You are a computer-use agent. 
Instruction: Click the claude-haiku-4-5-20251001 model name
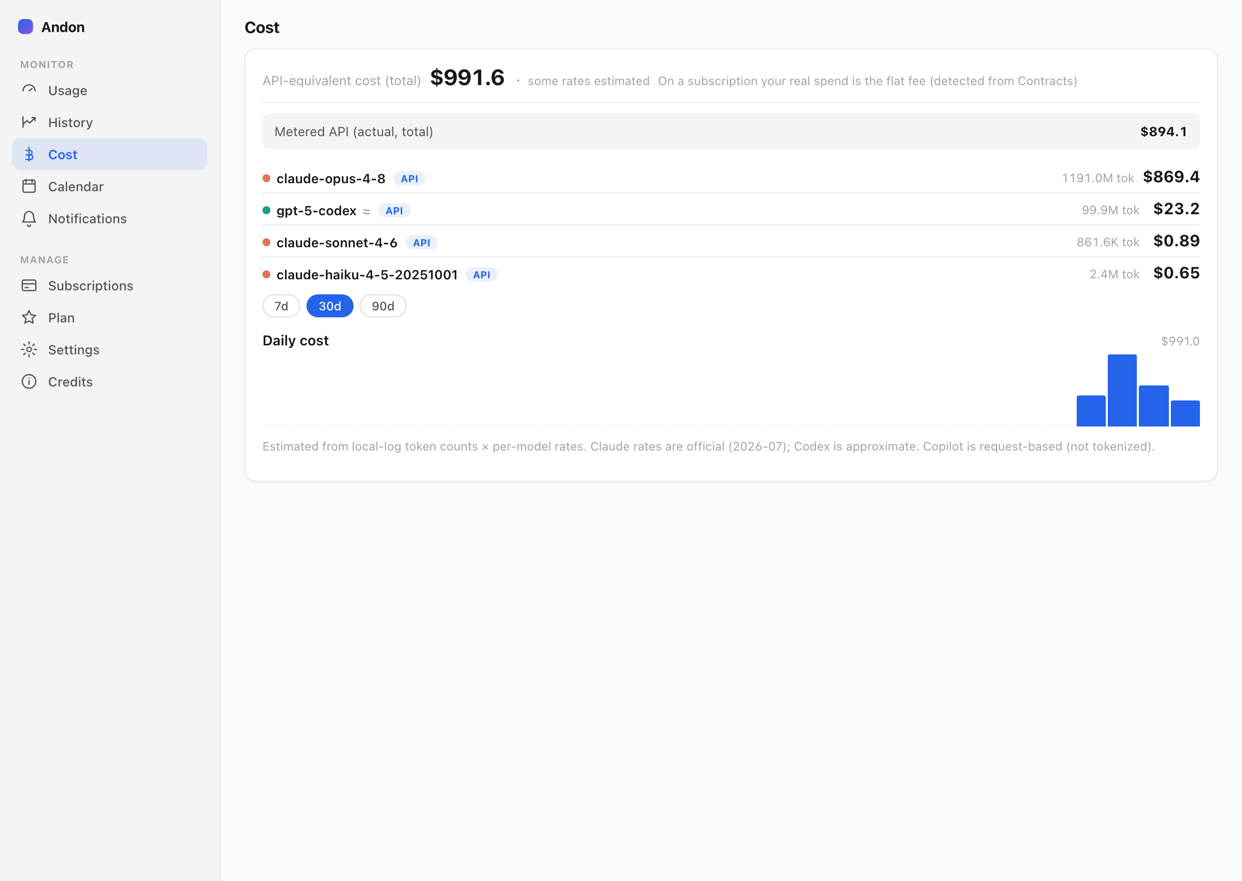(367, 274)
